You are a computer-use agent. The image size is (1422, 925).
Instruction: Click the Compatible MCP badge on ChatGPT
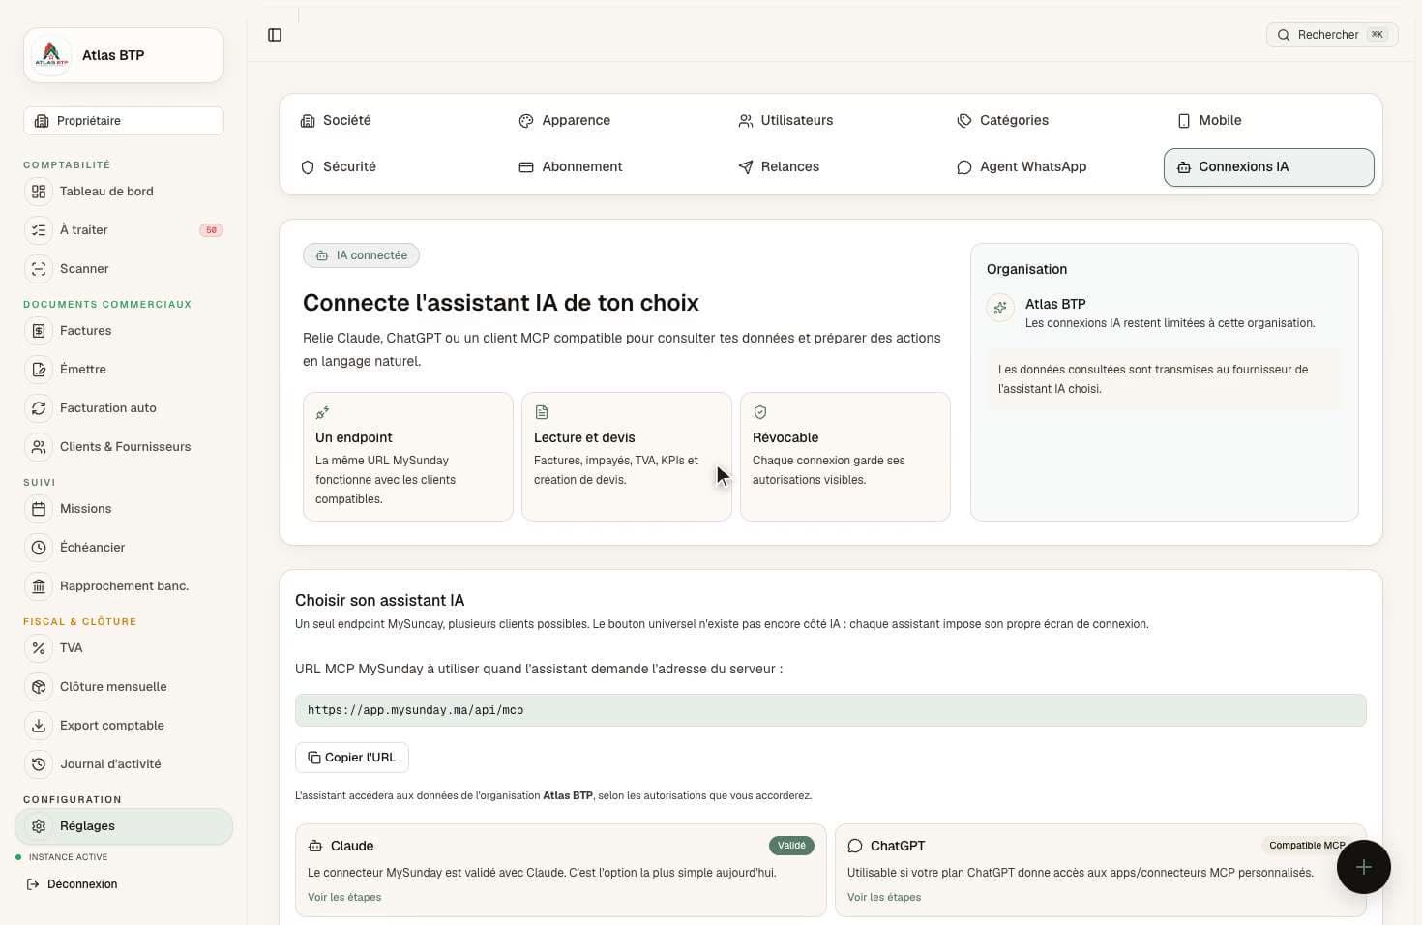coord(1307,846)
